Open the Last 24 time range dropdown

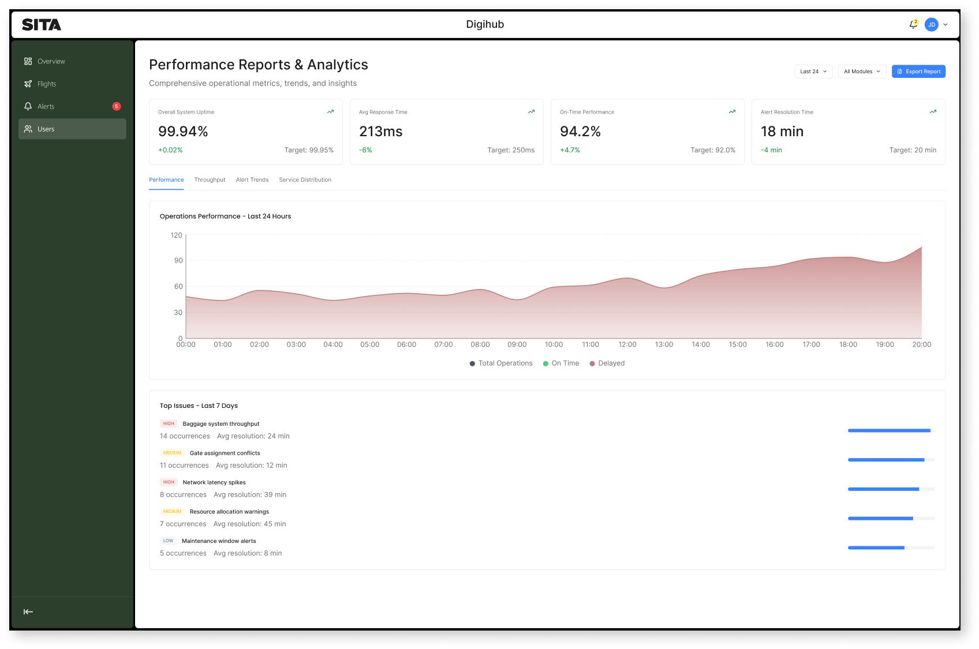point(813,71)
